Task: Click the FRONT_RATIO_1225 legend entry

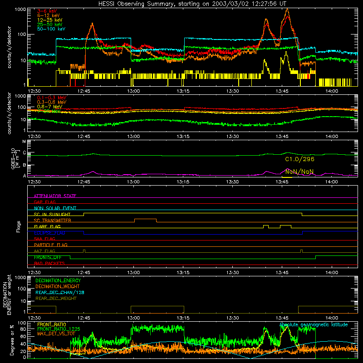Action: click(x=59, y=329)
